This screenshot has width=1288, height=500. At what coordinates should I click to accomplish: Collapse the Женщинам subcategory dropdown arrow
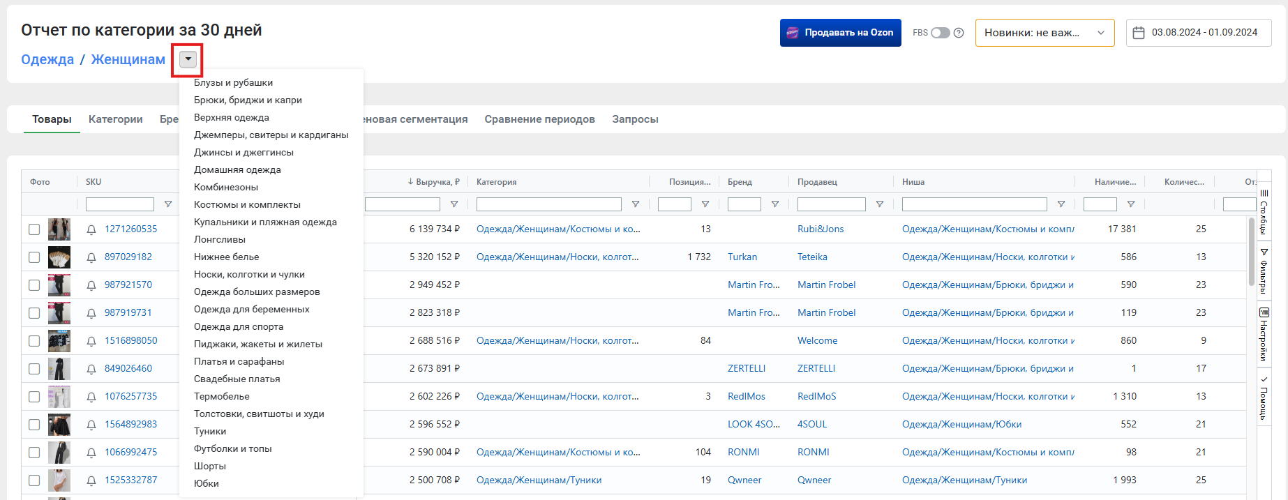coord(188,59)
